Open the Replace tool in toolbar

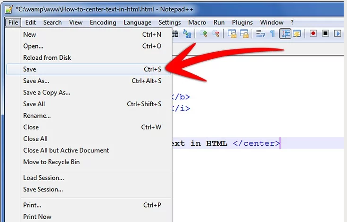(x=187, y=33)
